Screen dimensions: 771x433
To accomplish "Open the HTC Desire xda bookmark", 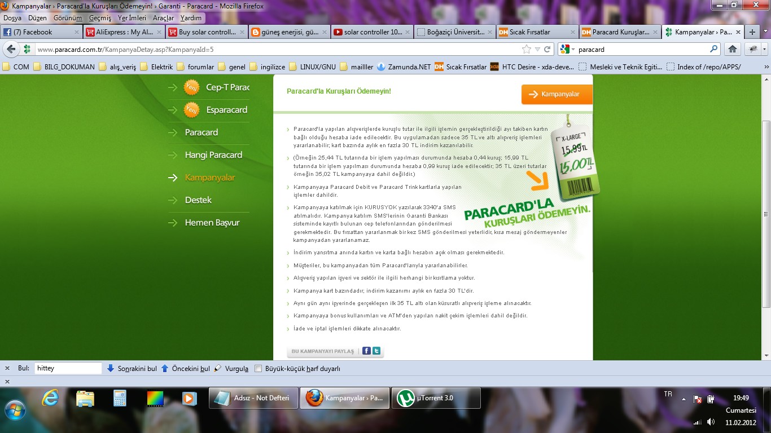I will pyautogui.click(x=532, y=67).
